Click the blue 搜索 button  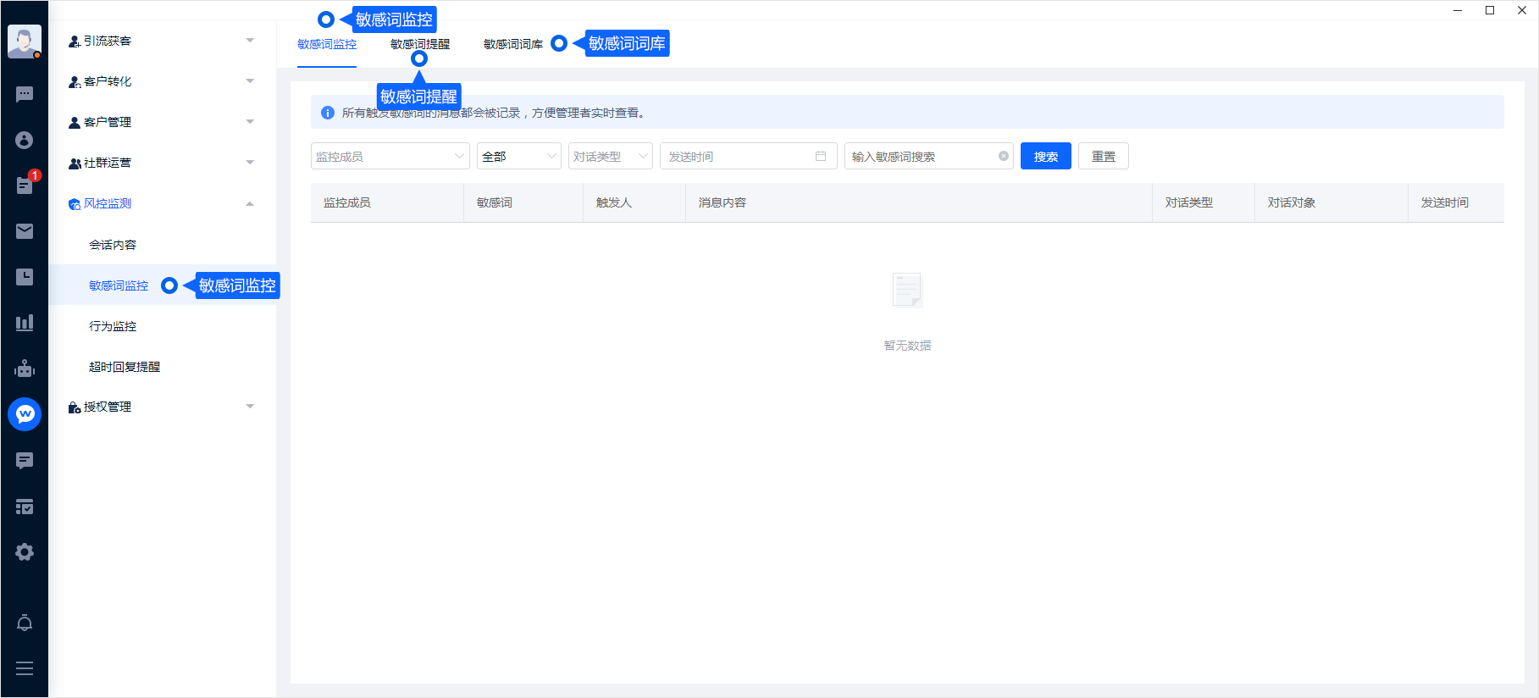pyautogui.click(x=1045, y=157)
